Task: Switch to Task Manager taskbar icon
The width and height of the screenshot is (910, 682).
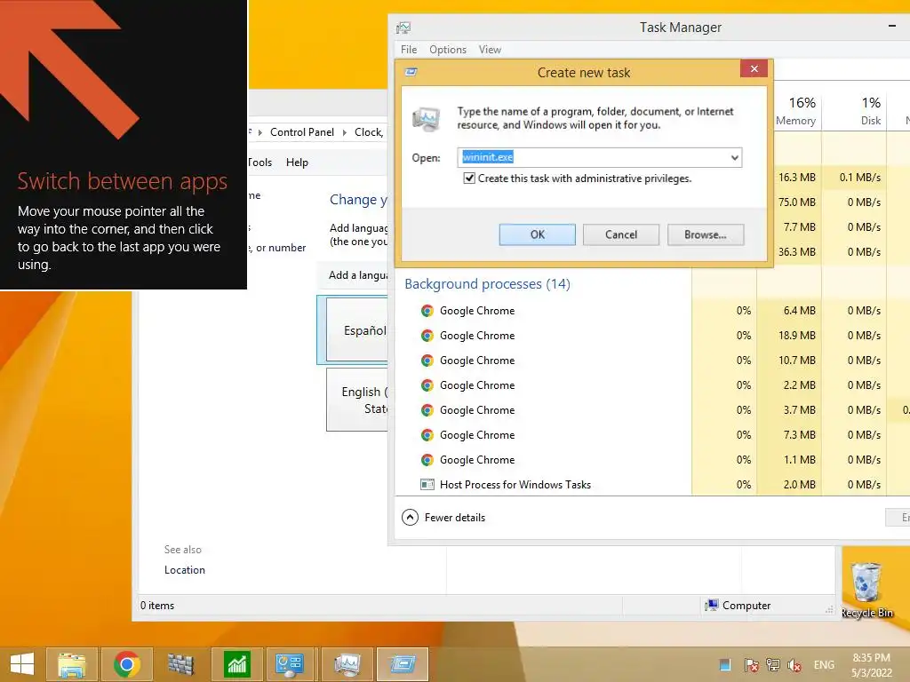Action: coord(347,664)
